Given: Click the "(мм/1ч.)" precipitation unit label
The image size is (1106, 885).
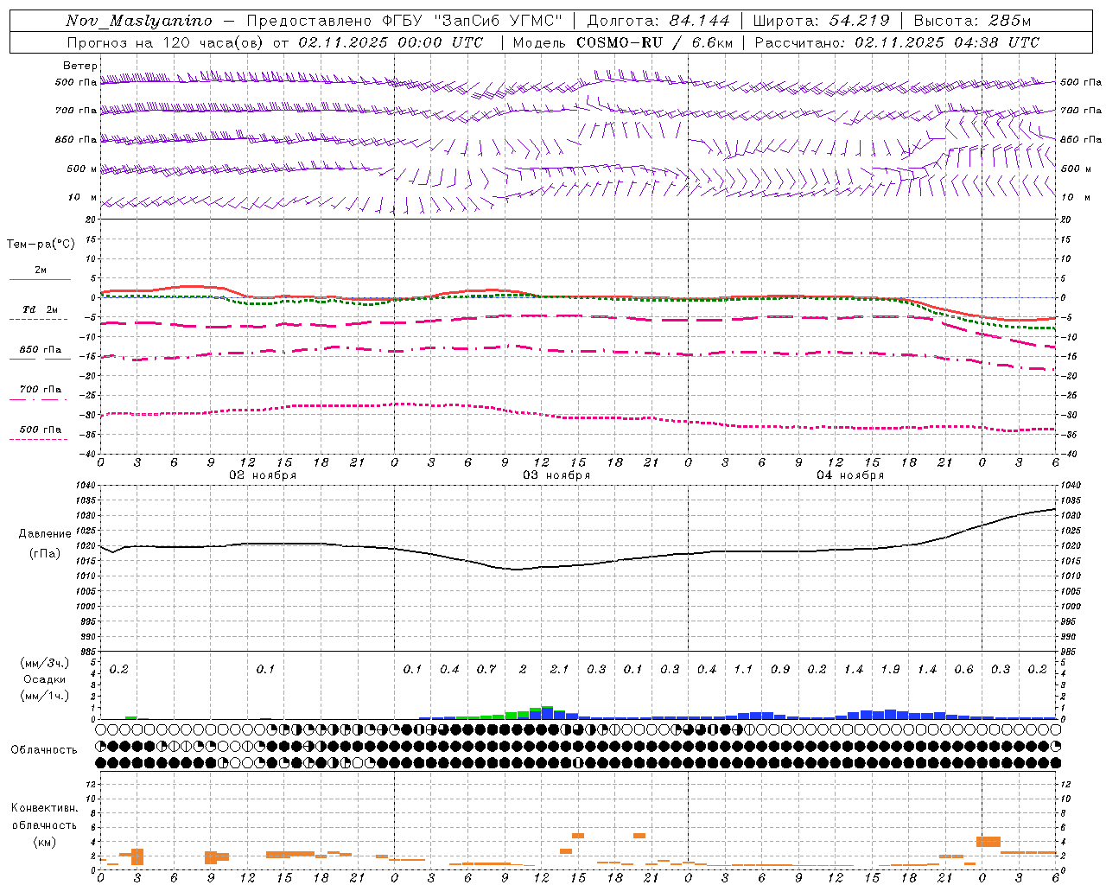Looking at the screenshot, I should click(45, 696).
